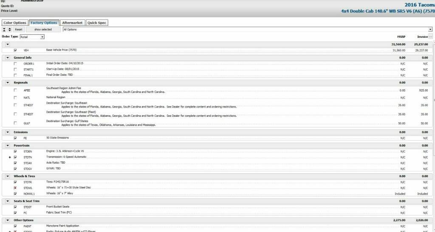This screenshot has width=435, height=232.
Task: Select the 'Southeast Region Admin Fee' description
Action: (x=64, y=88)
